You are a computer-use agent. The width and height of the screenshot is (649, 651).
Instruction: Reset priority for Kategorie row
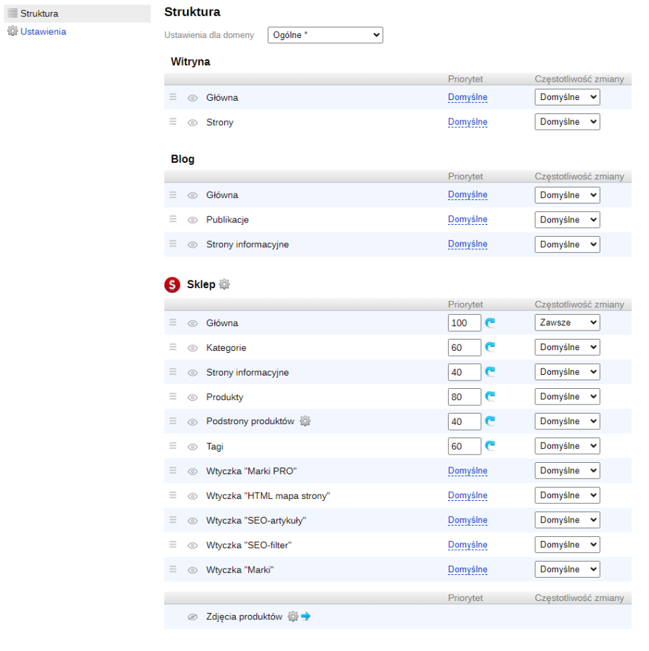pos(490,347)
